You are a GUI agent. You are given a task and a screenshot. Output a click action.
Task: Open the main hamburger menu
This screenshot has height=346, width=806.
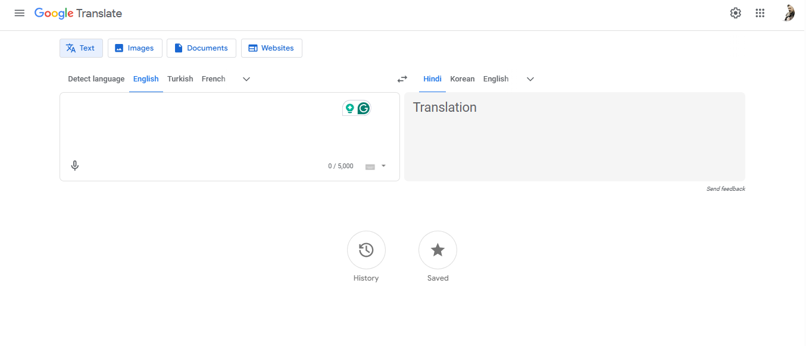(20, 13)
